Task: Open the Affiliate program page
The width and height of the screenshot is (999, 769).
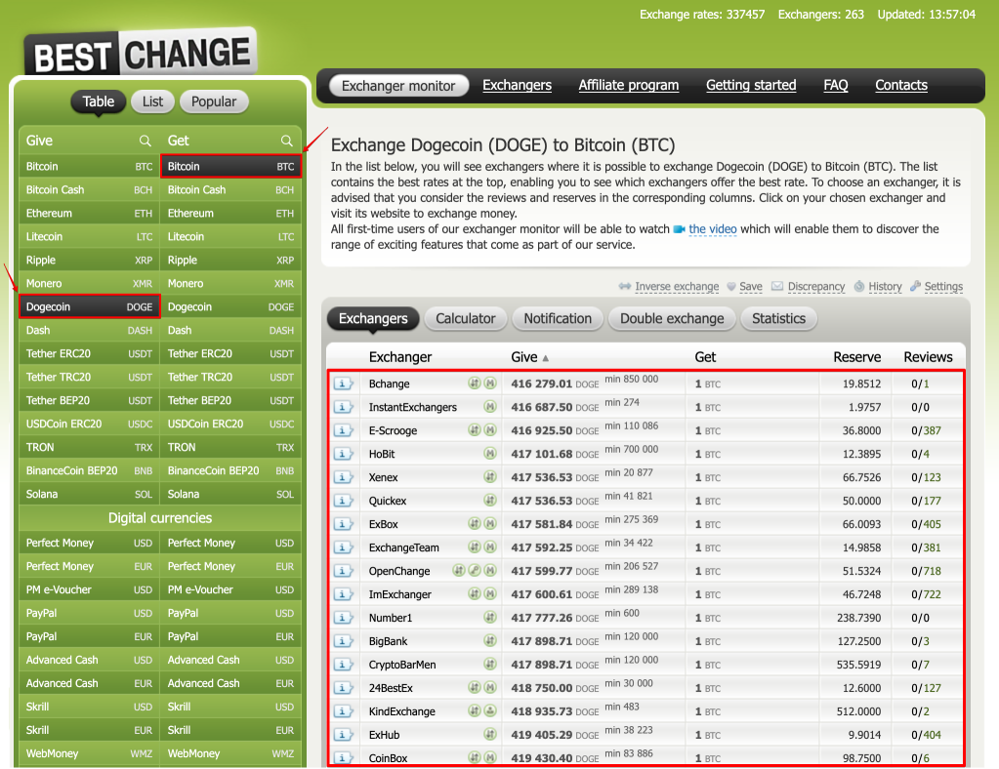Action: coord(628,85)
